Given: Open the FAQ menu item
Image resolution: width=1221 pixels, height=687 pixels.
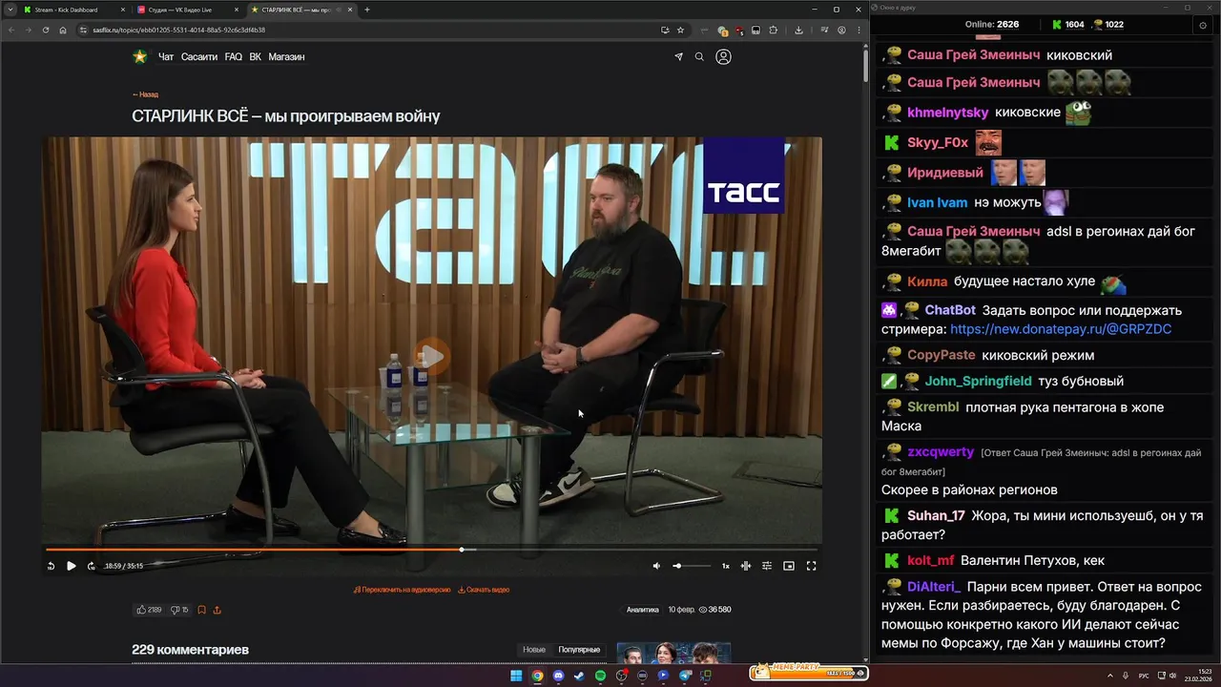Looking at the screenshot, I should 233,57.
